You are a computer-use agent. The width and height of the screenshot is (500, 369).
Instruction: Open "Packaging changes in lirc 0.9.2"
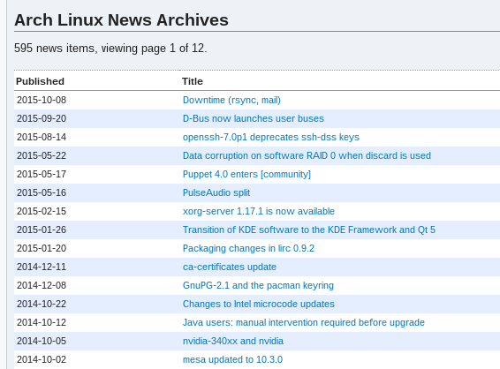tap(248, 248)
